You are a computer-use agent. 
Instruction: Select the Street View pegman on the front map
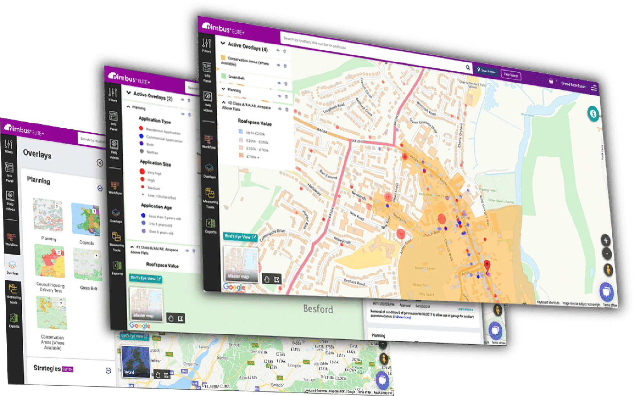608,270
